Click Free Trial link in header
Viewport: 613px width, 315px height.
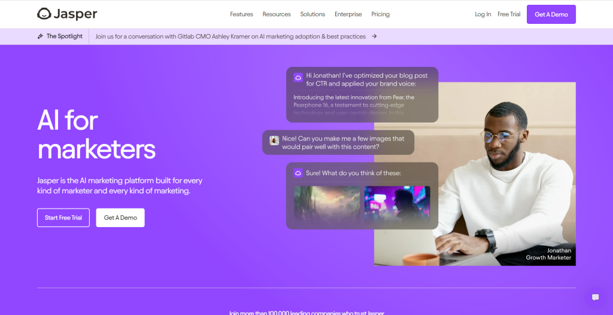point(509,14)
